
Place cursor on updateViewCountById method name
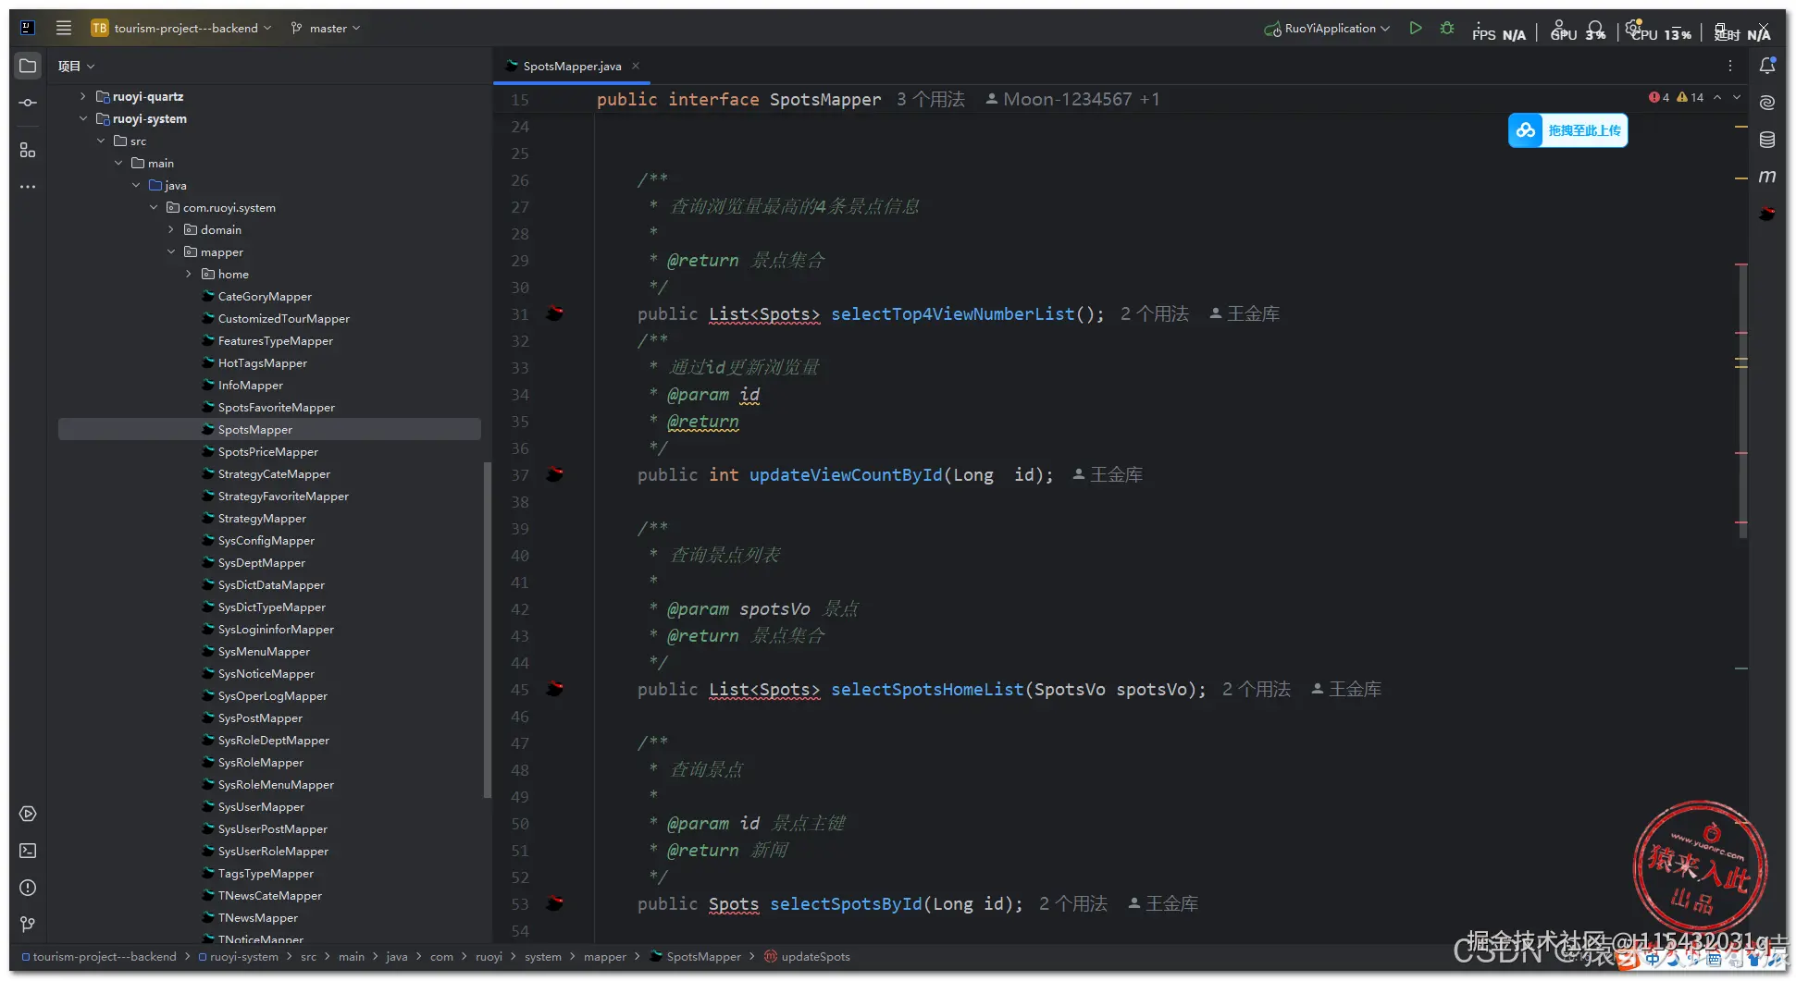(846, 474)
